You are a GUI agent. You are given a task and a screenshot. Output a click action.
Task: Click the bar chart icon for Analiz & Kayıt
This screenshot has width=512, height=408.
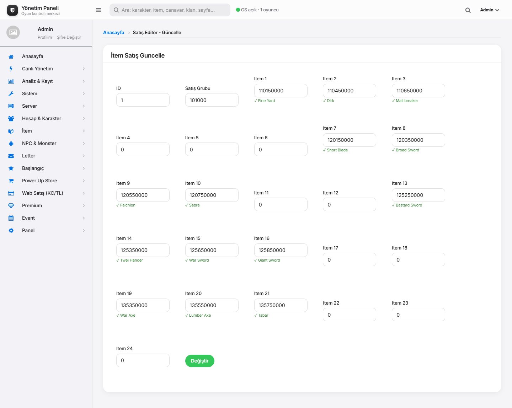pos(11,81)
